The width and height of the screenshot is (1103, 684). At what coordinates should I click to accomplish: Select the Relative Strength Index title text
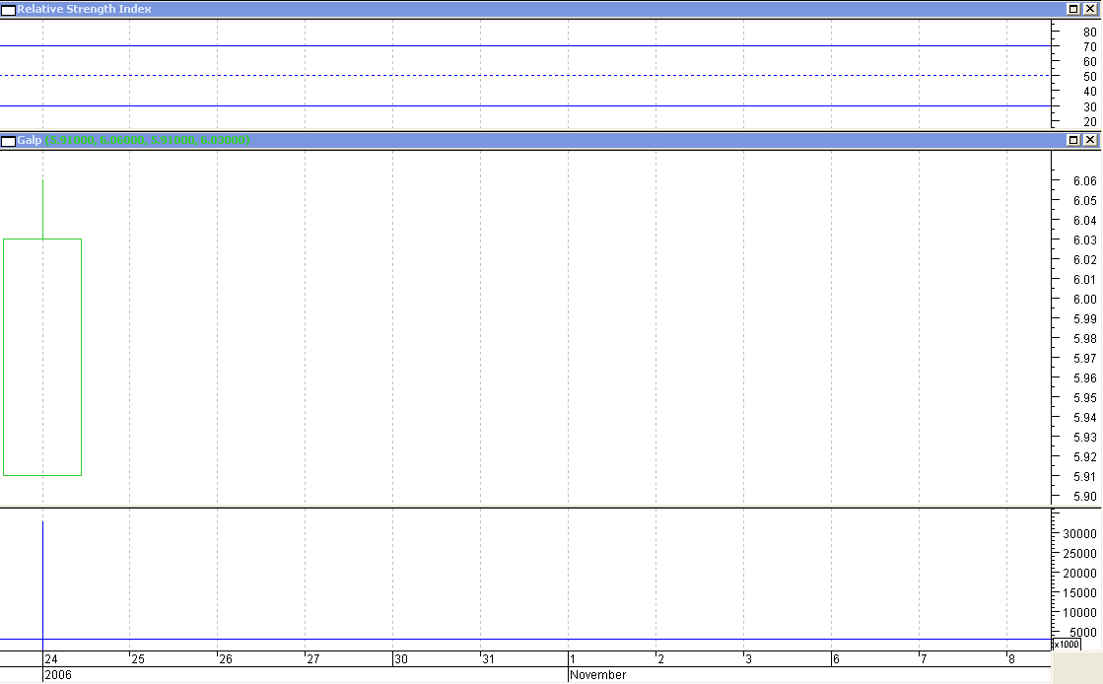pos(84,9)
